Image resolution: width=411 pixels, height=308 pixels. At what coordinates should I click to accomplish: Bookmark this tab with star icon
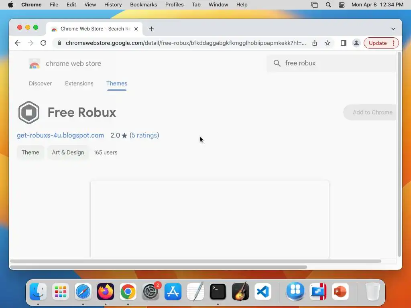328,43
